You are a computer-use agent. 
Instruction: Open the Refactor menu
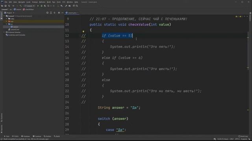coord(42,2)
